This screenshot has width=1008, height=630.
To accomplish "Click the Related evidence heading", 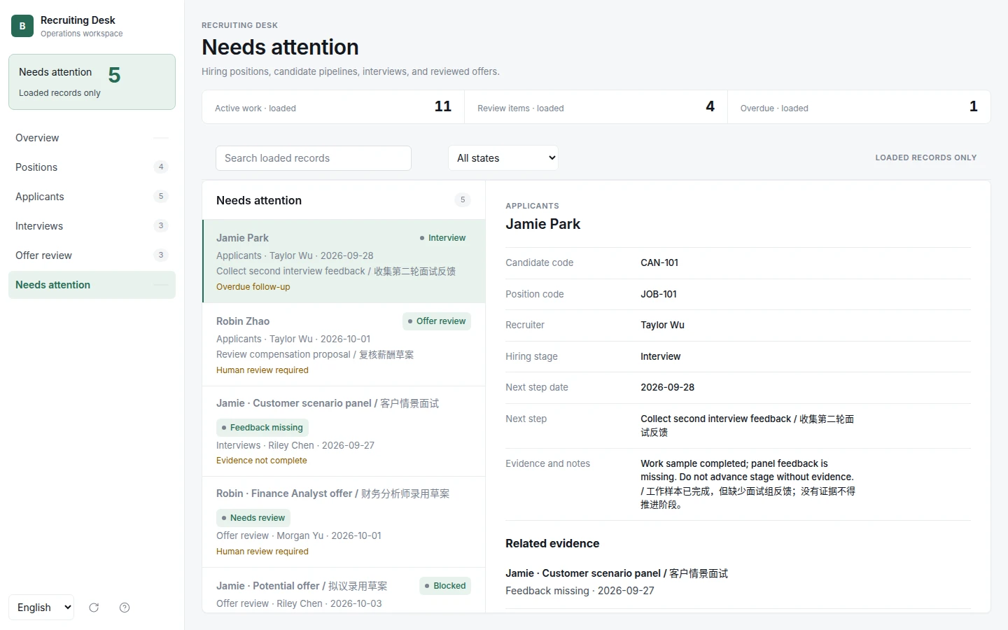I will (552, 544).
